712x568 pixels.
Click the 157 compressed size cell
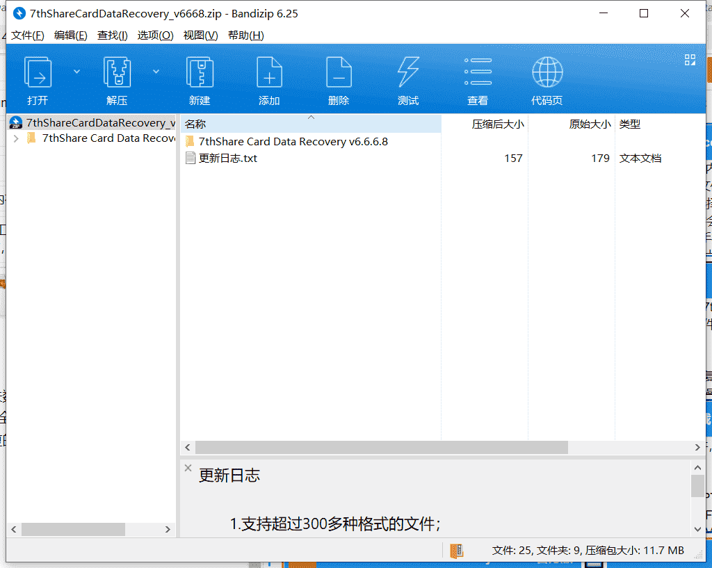click(x=513, y=158)
